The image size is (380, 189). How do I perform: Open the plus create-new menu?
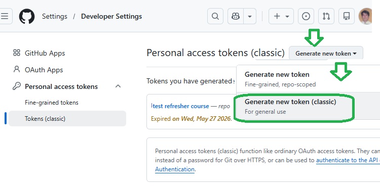tap(281, 16)
